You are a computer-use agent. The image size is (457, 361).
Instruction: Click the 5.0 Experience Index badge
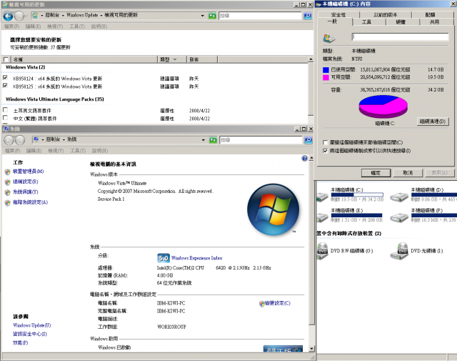coord(164,258)
